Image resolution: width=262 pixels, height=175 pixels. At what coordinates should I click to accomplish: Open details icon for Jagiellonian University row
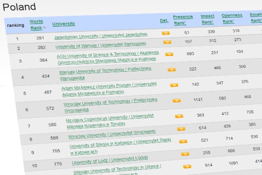click(166, 33)
